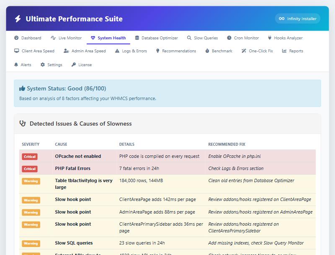Click the Details column header
This screenshot has width=335, height=255.
click(x=127, y=144)
